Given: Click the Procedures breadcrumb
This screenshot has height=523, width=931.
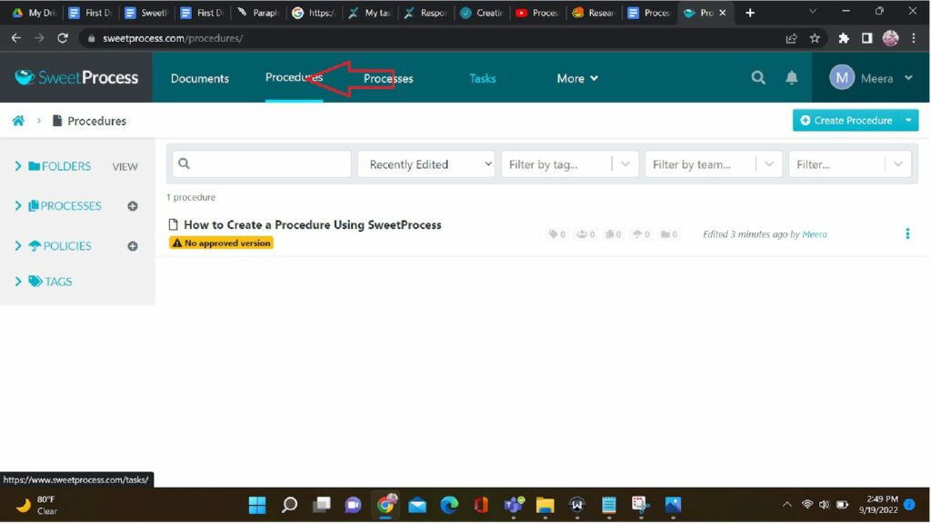Looking at the screenshot, I should [x=96, y=121].
